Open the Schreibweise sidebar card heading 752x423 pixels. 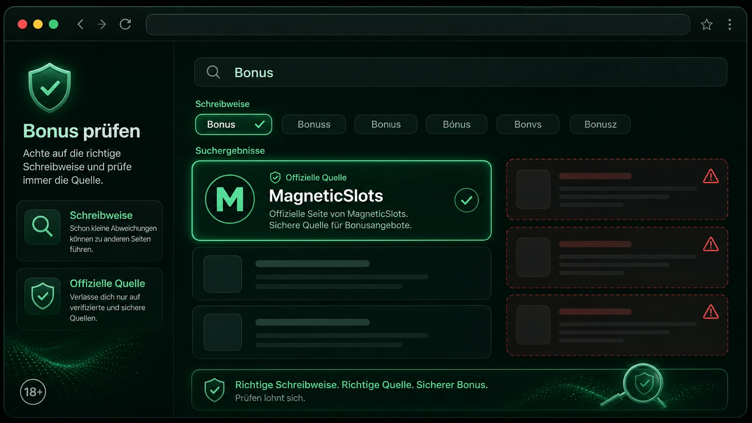pyautogui.click(x=101, y=215)
